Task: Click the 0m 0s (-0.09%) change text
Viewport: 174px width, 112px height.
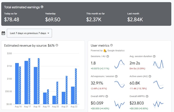Action: [x=137, y=69]
